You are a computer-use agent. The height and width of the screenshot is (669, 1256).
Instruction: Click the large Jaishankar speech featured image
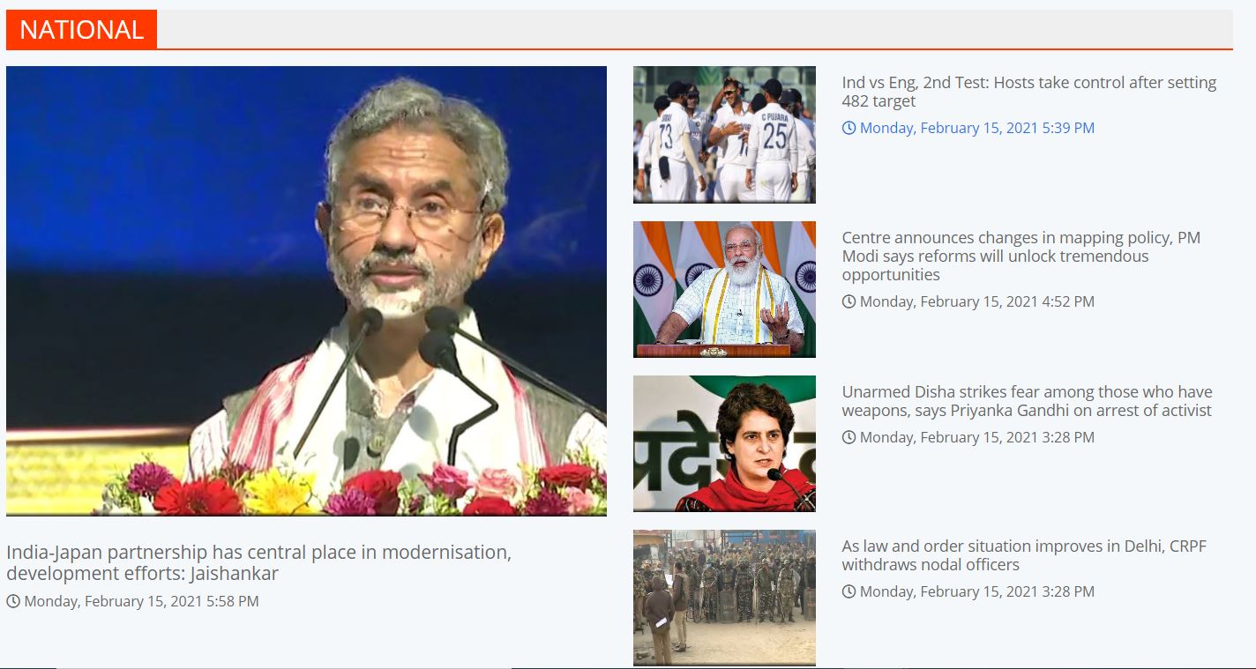click(306, 291)
